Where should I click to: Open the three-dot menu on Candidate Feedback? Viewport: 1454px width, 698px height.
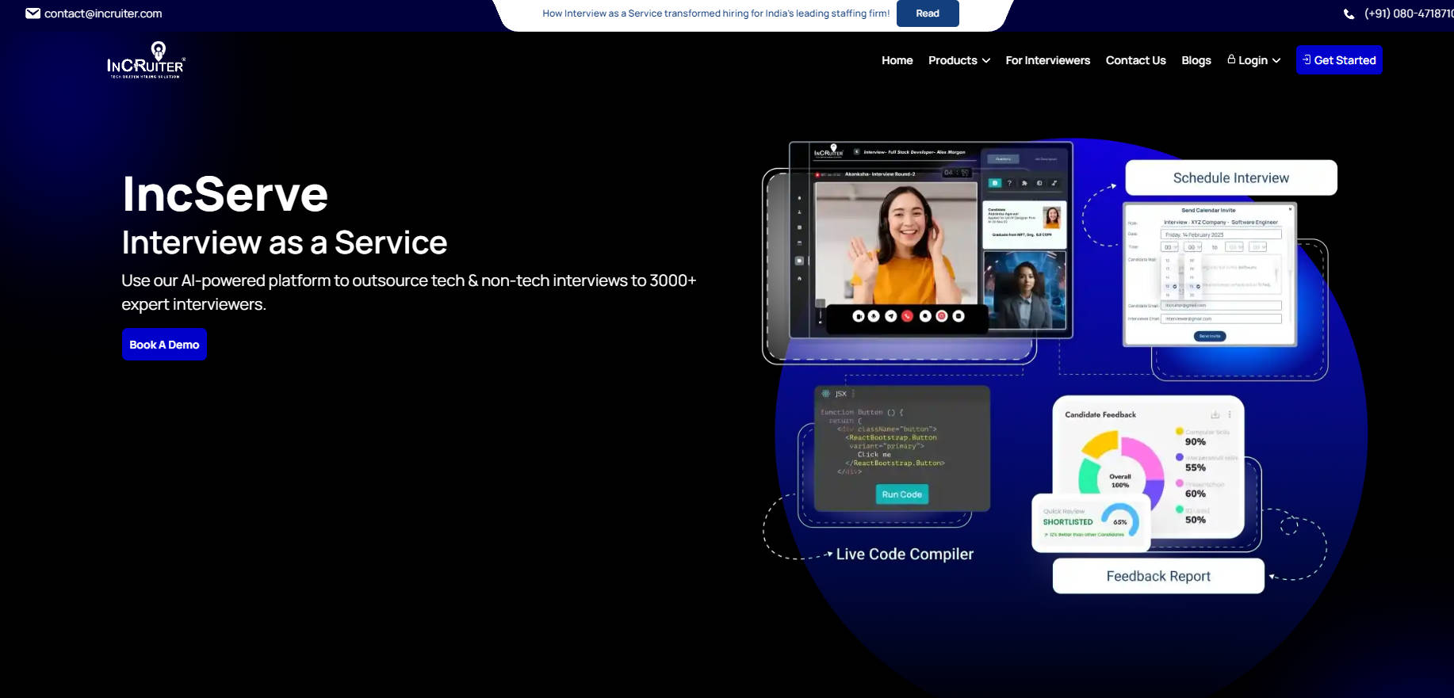coord(1230,414)
